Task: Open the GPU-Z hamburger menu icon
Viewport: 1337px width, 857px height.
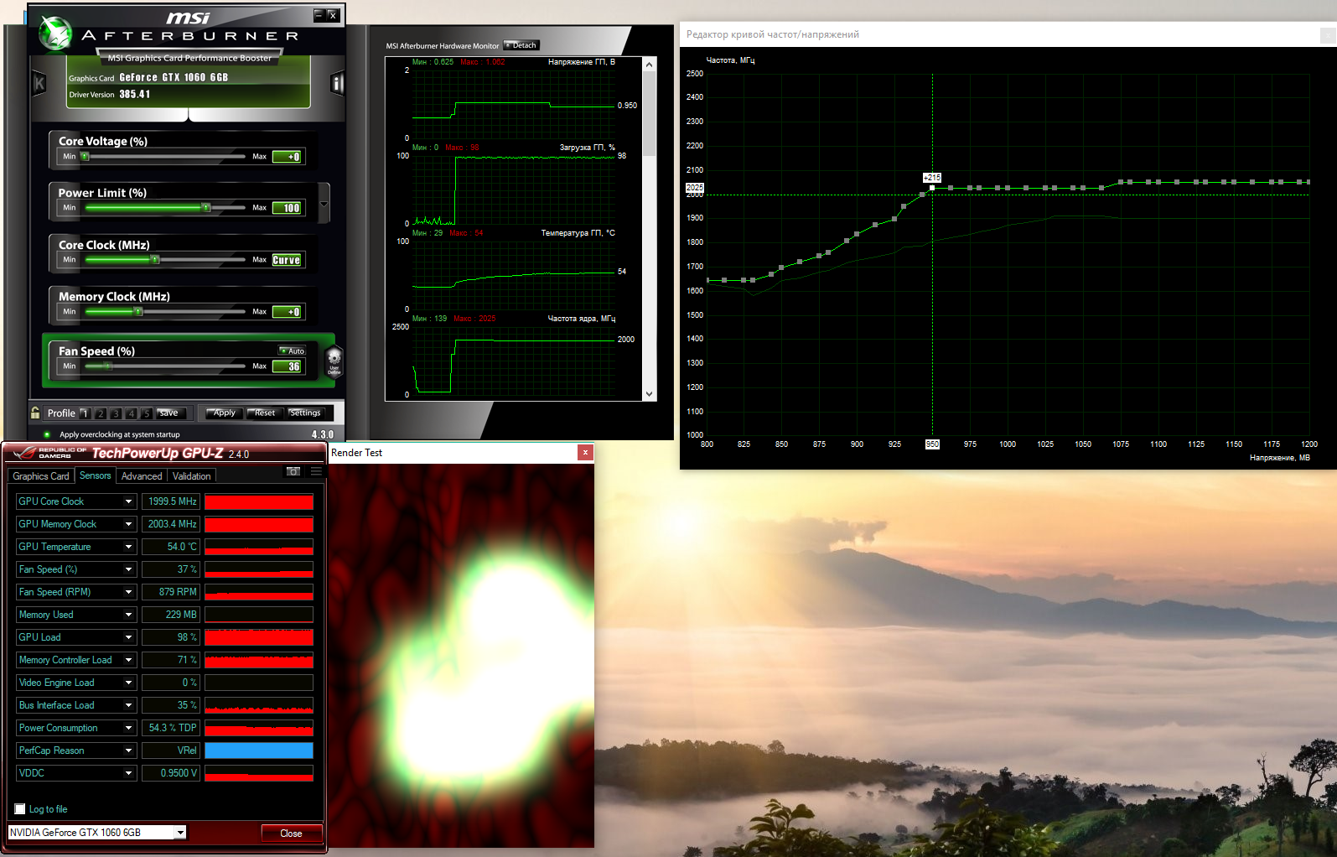Action: tap(316, 471)
